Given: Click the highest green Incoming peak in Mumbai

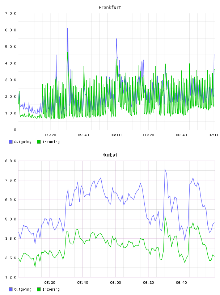Looking at the screenshot, I should (165, 217).
